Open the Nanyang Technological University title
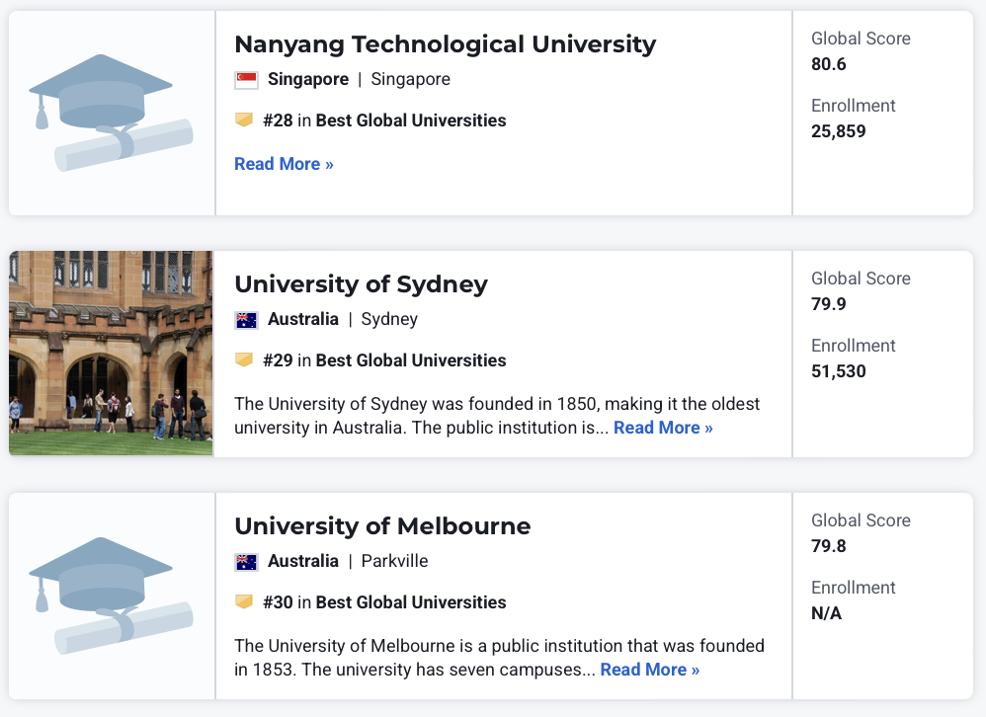986x717 pixels. 446,44
